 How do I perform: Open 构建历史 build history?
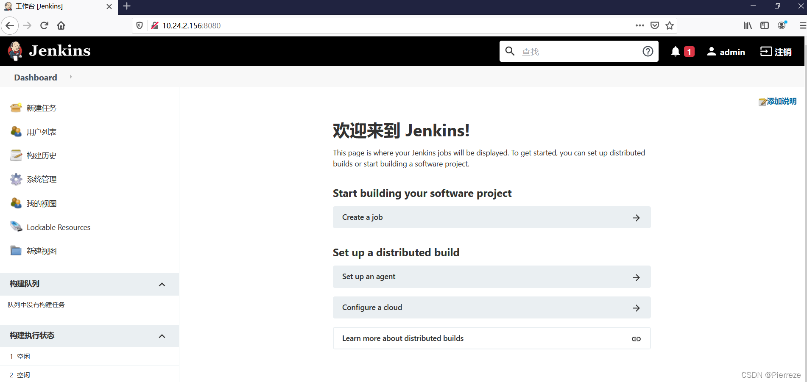pos(42,156)
